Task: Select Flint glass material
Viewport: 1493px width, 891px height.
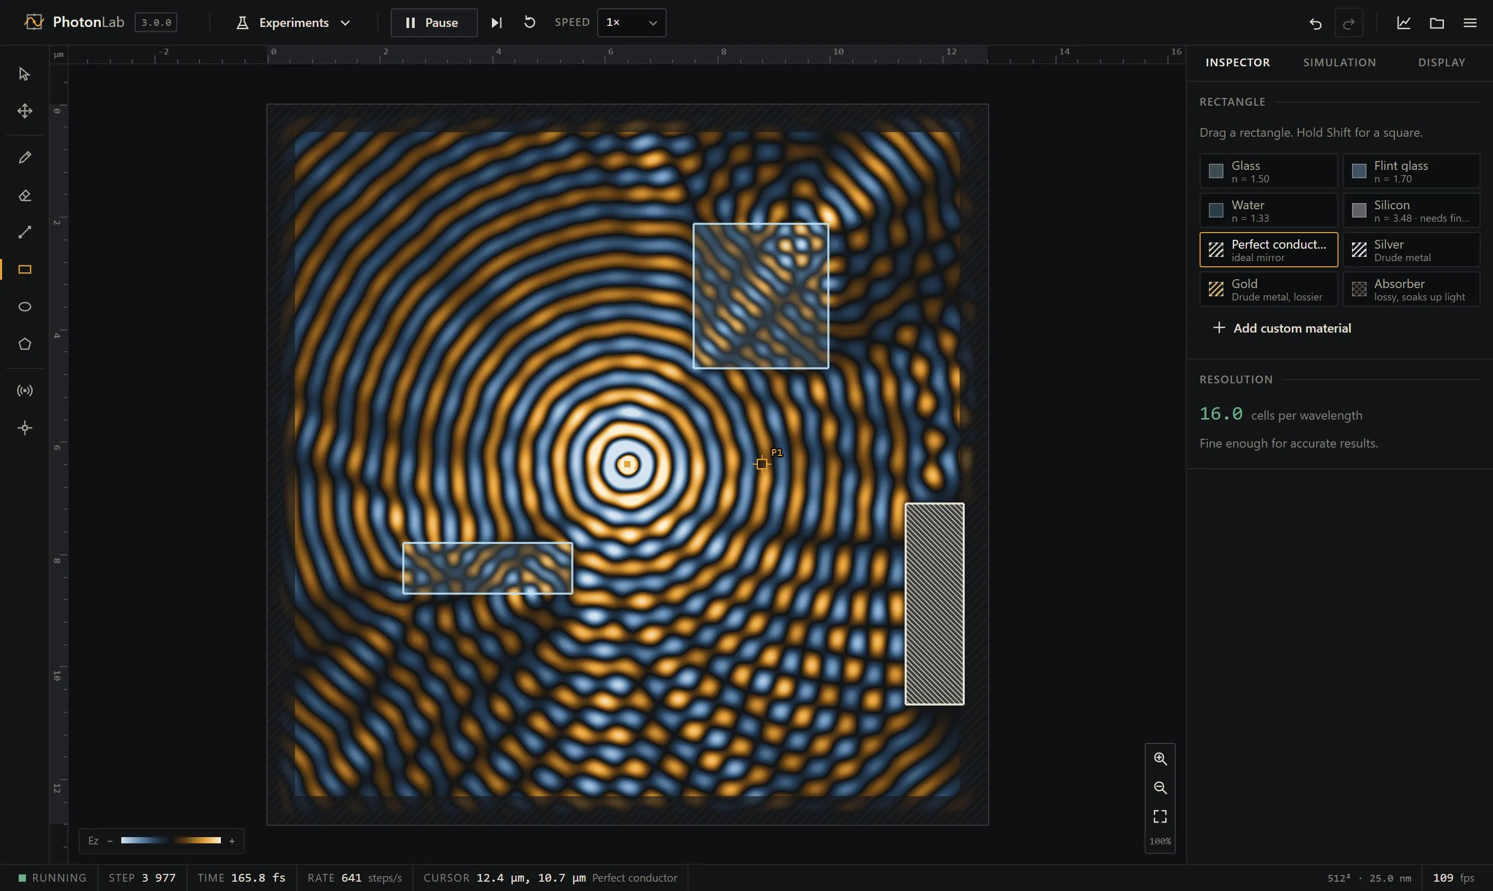Action: pos(1411,171)
